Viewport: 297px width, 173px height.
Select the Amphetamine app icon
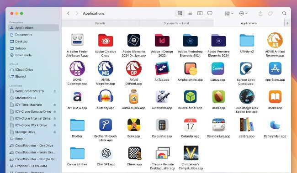pyautogui.click(x=191, y=69)
